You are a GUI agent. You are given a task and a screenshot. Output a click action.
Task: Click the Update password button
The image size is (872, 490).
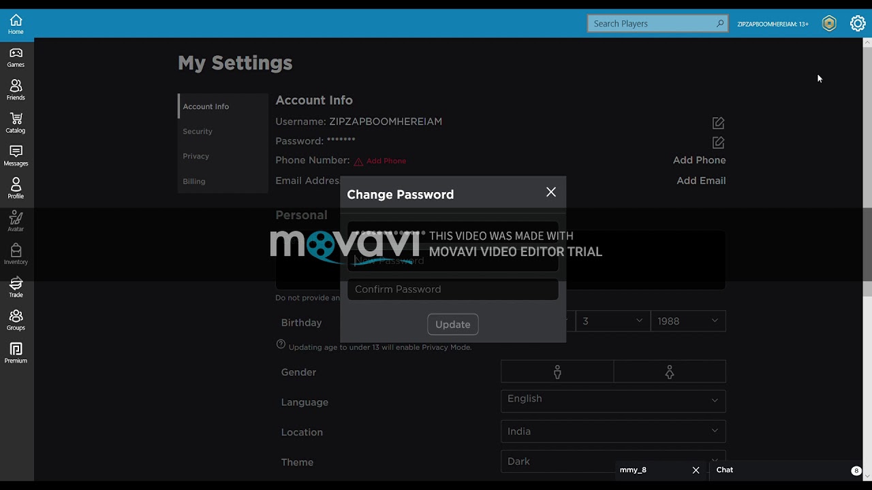click(453, 325)
